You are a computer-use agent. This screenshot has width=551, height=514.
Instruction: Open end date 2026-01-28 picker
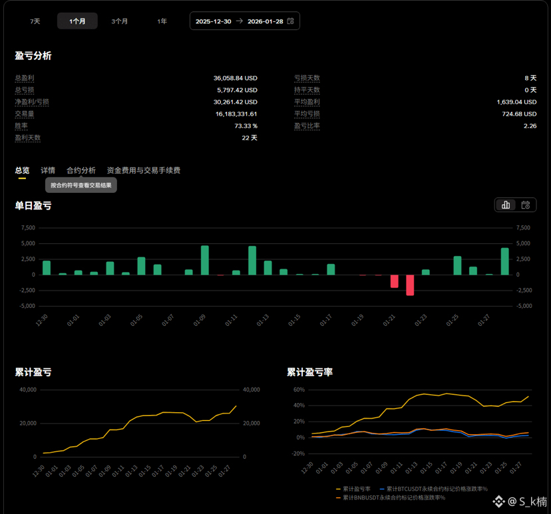coord(265,21)
